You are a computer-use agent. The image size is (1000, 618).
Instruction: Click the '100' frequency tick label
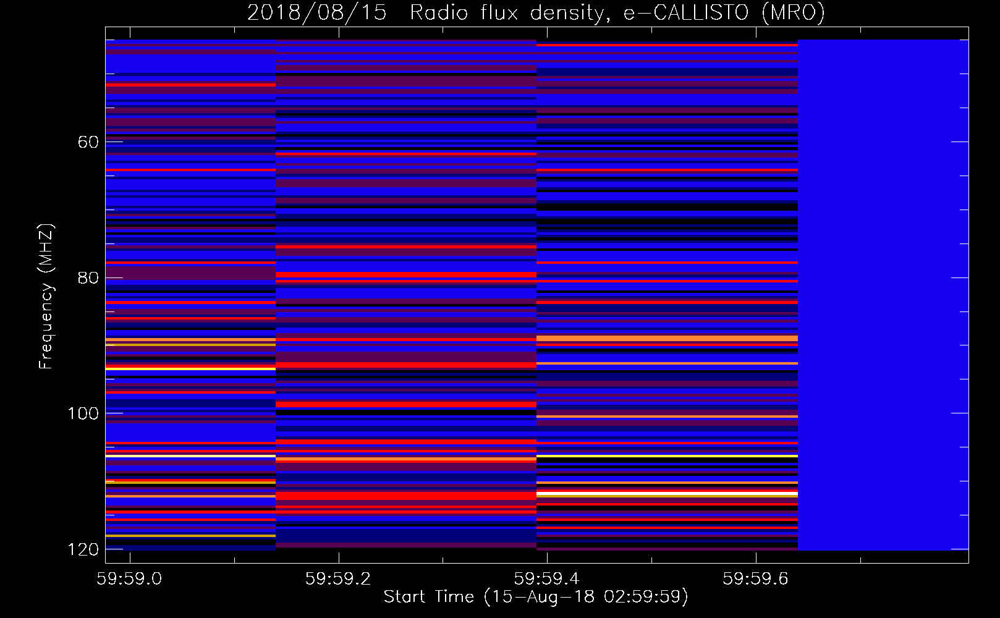pos(83,413)
